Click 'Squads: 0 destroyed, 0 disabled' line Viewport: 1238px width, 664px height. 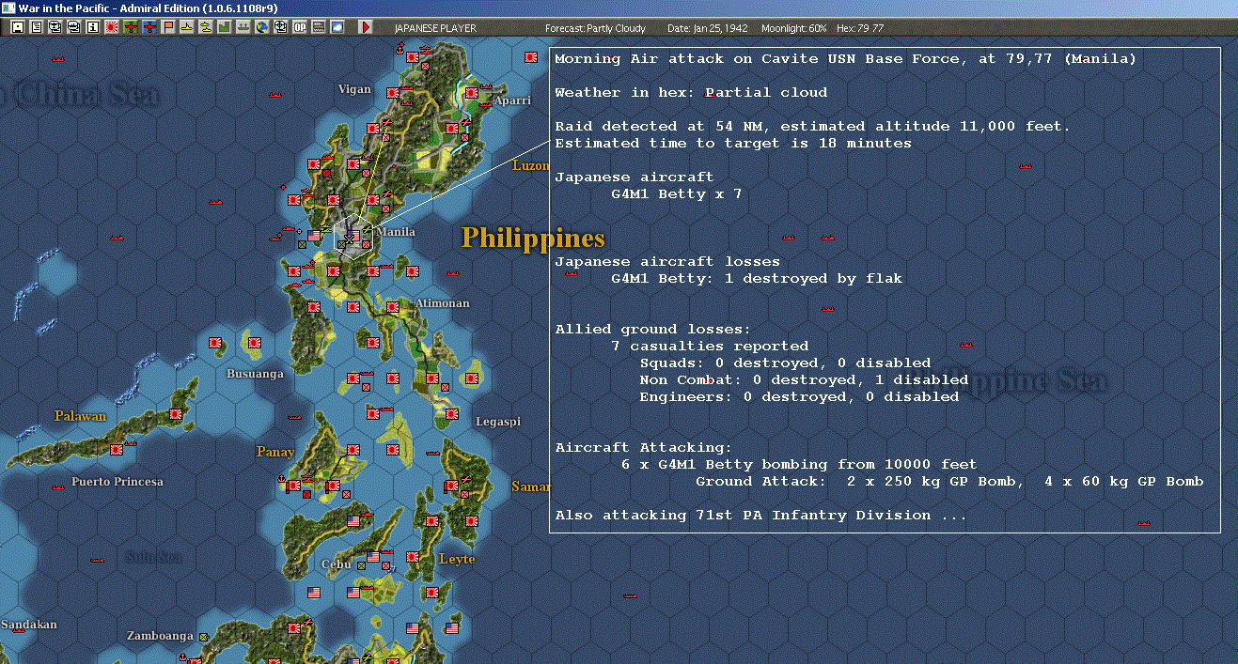785,363
